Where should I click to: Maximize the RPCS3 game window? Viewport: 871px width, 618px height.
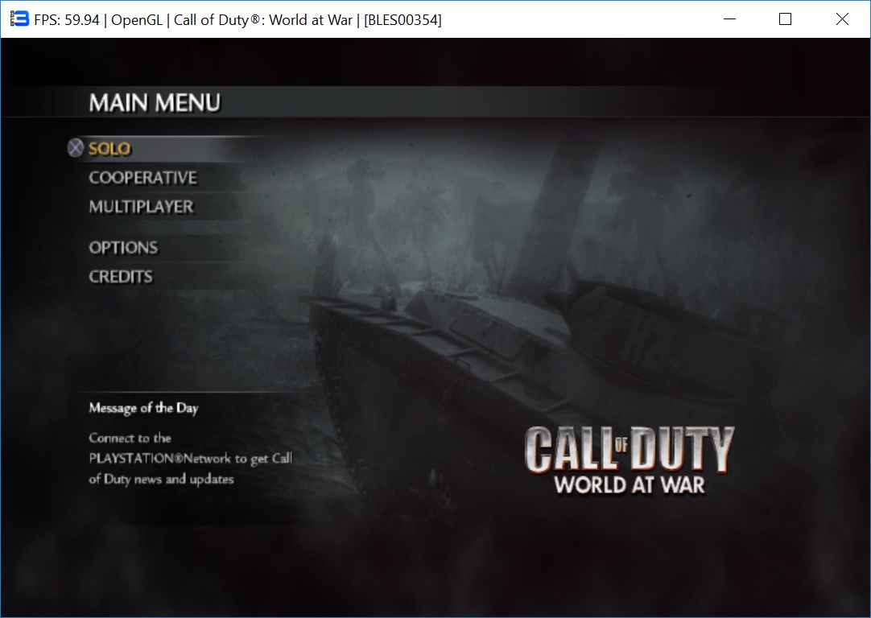click(x=786, y=19)
